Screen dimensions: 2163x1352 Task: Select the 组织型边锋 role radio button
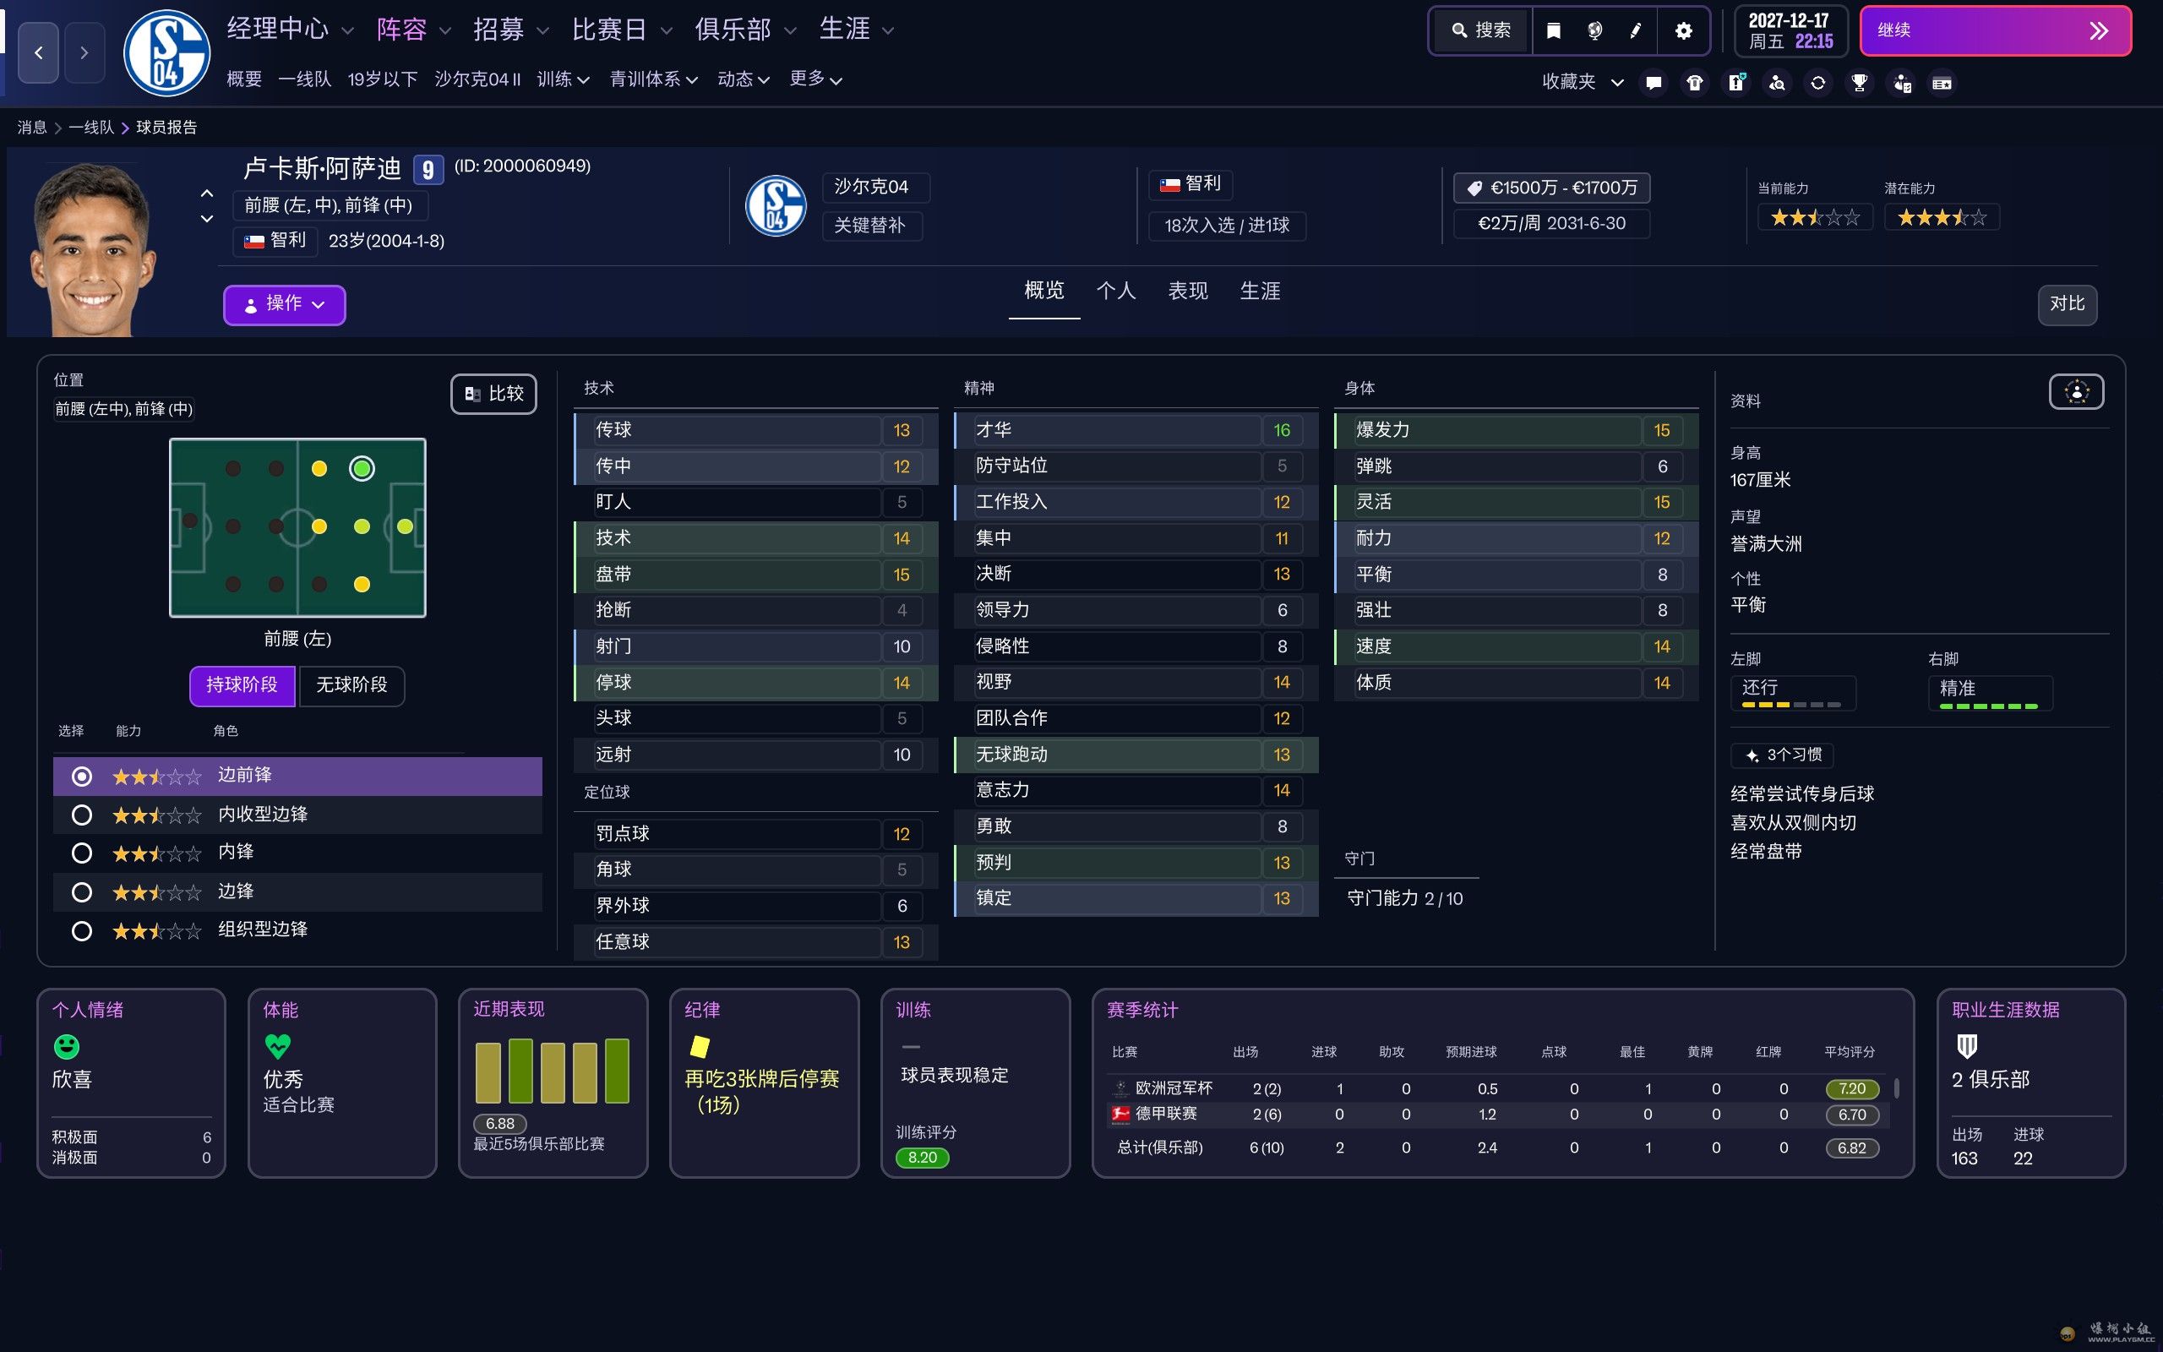[81, 931]
